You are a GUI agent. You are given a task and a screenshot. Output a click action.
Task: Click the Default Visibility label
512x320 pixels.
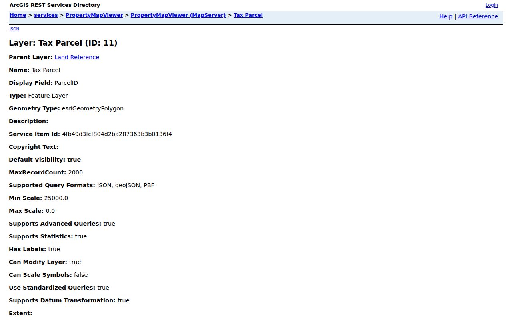[x=37, y=160]
